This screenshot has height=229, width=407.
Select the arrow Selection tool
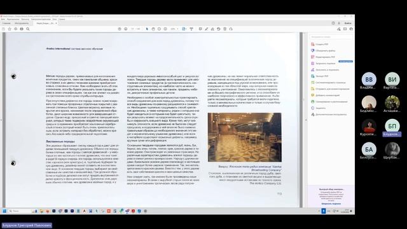(x=147, y=29)
